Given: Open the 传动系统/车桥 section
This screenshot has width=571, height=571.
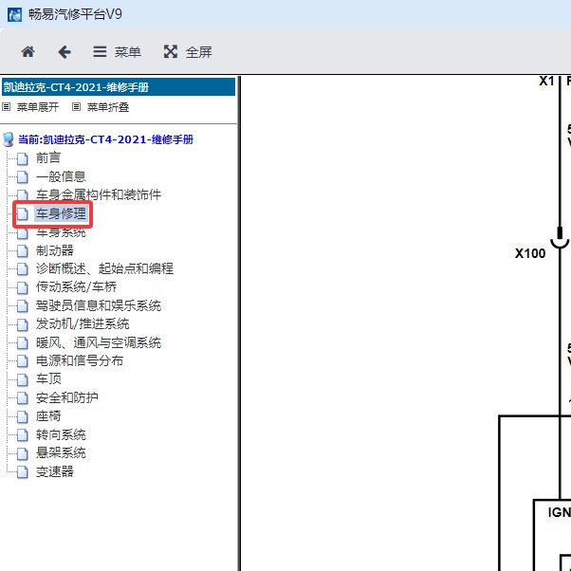Looking at the screenshot, I should tap(76, 287).
